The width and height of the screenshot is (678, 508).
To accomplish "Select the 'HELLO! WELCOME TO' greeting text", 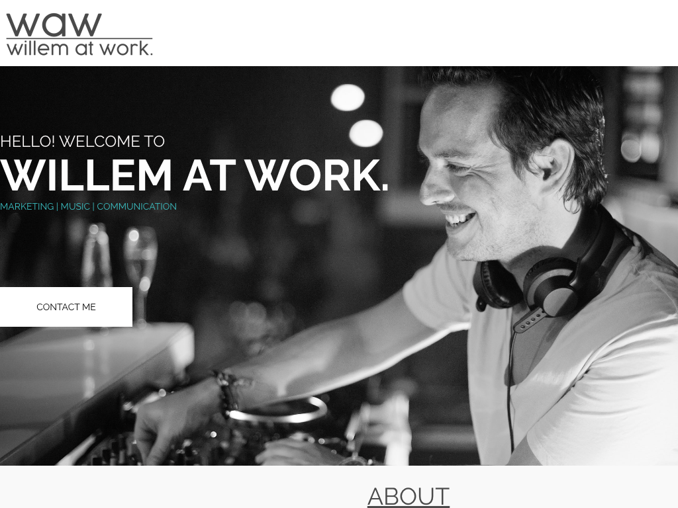I will pyautogui.click(x=82, y=142).
